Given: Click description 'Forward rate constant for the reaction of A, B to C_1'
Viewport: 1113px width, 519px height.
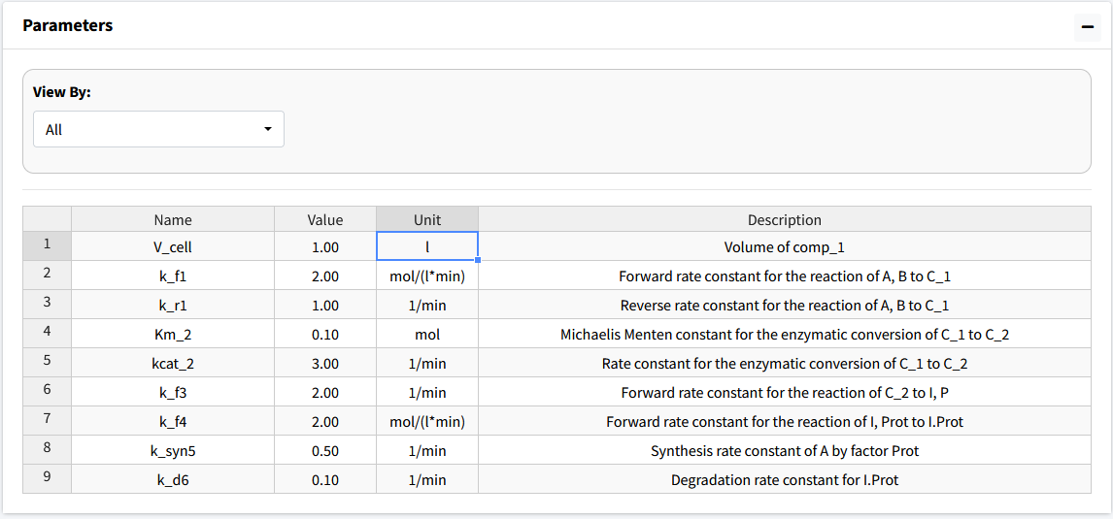Looking at the screenshot, I should [x=785, y=276].
